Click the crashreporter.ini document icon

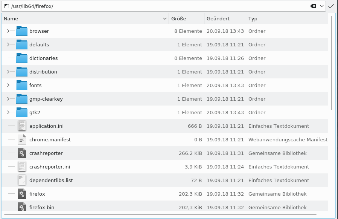pyautogui.click(x=22, y=167)
